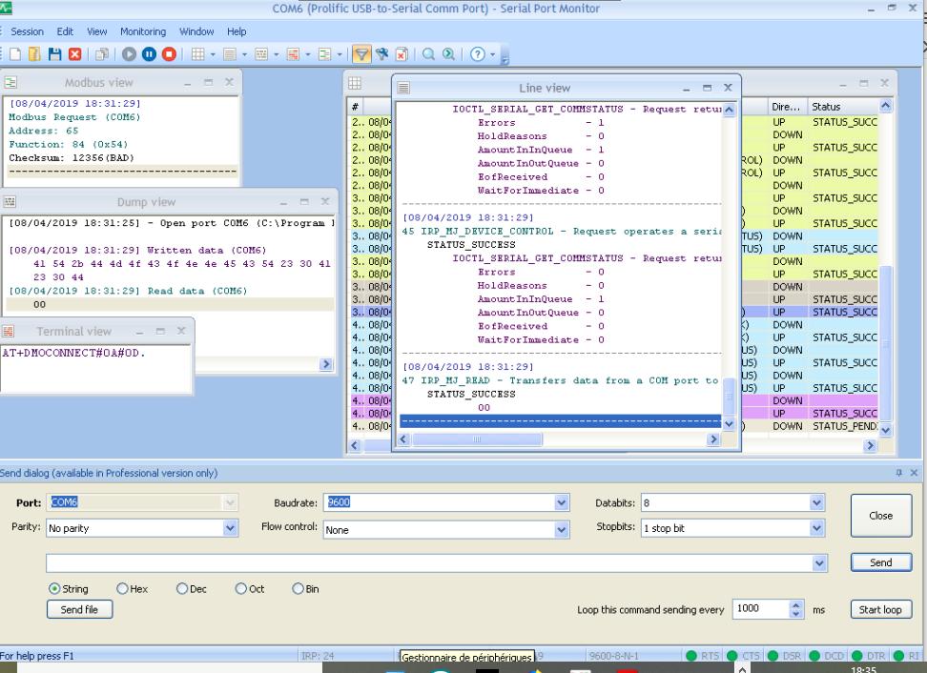Click the Terminal view panel title icon
The width and height of the screenshot is (927, 673).
(9, 332)
